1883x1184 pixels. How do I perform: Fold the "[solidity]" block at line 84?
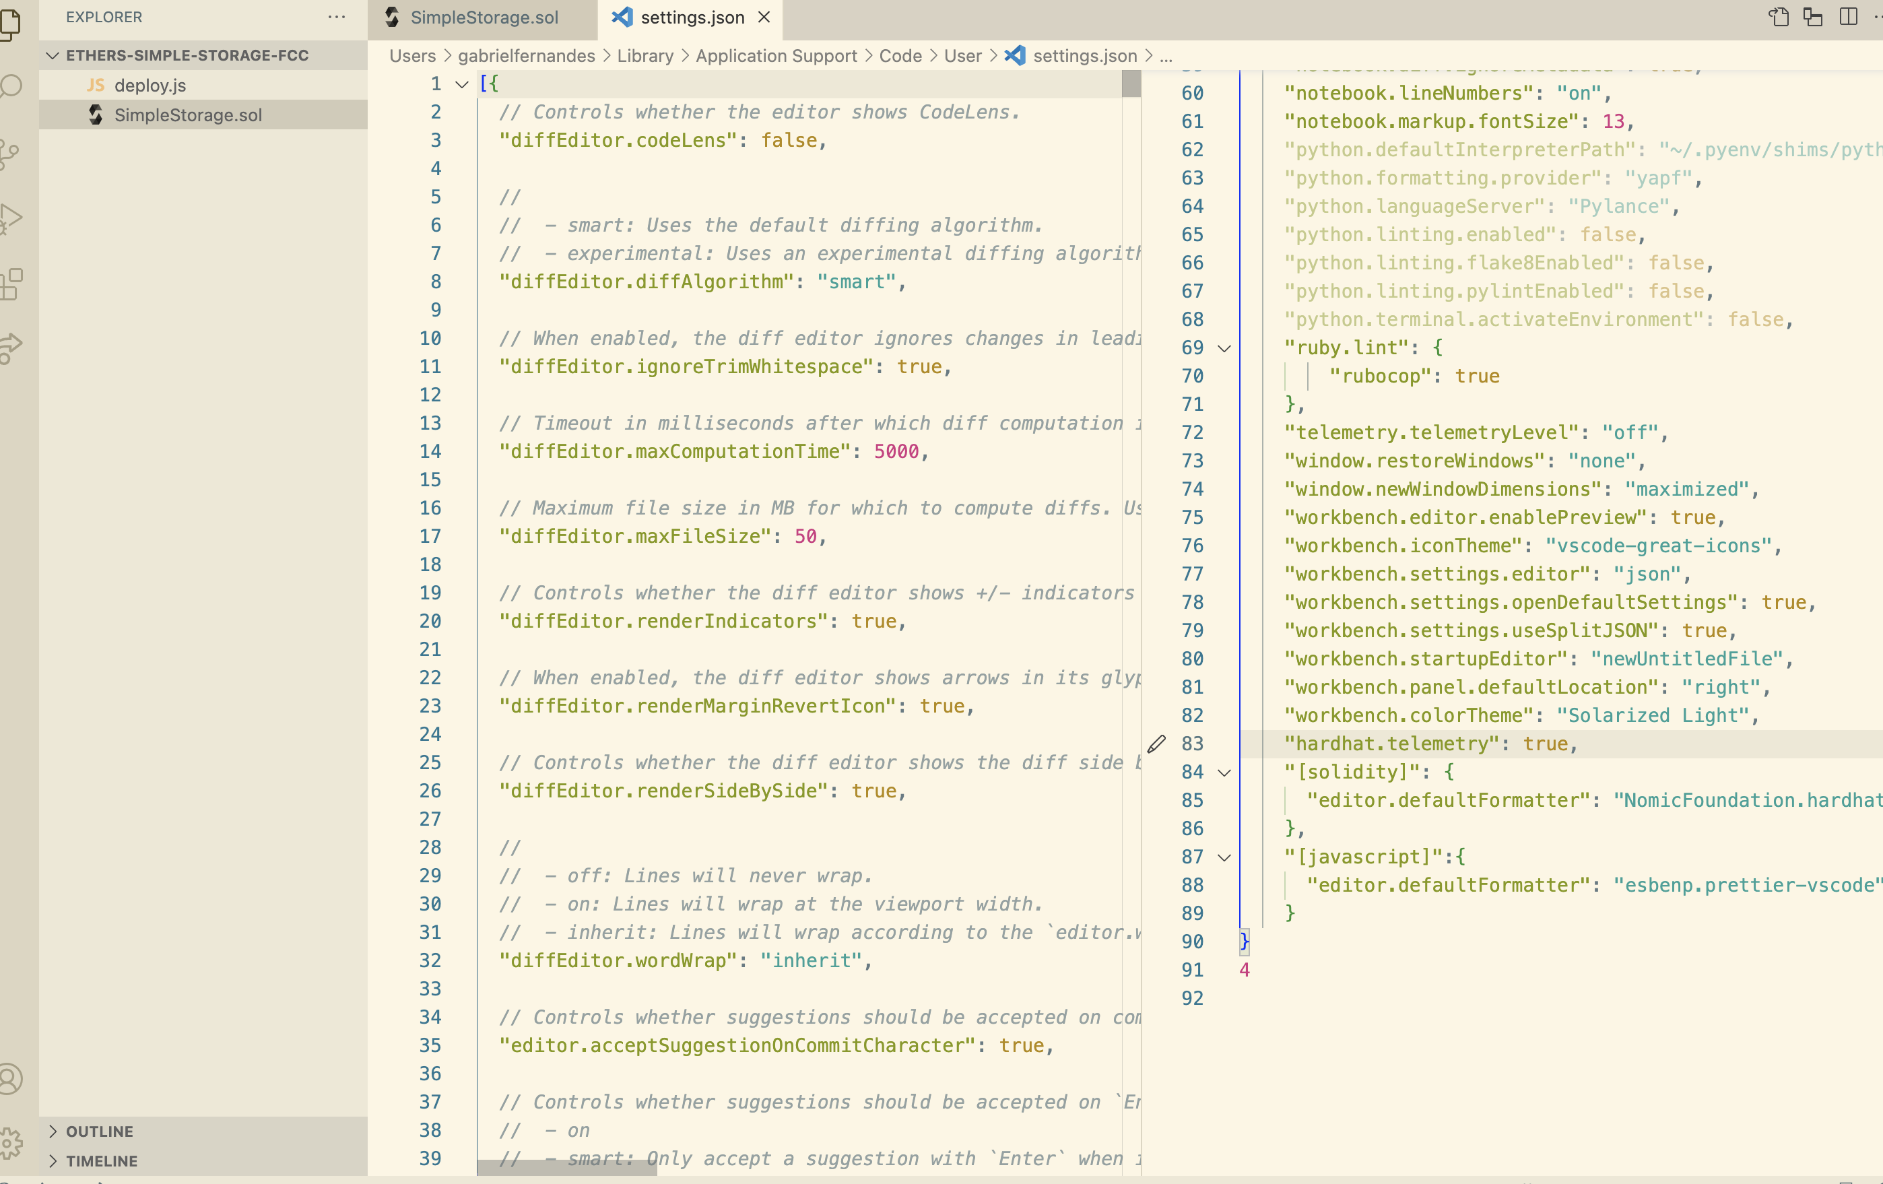point(1224,772)
